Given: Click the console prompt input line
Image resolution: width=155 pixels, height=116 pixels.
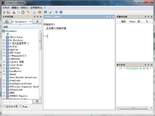Looking at the screenshot, I should pyautogui.click(x=79, y=36).
